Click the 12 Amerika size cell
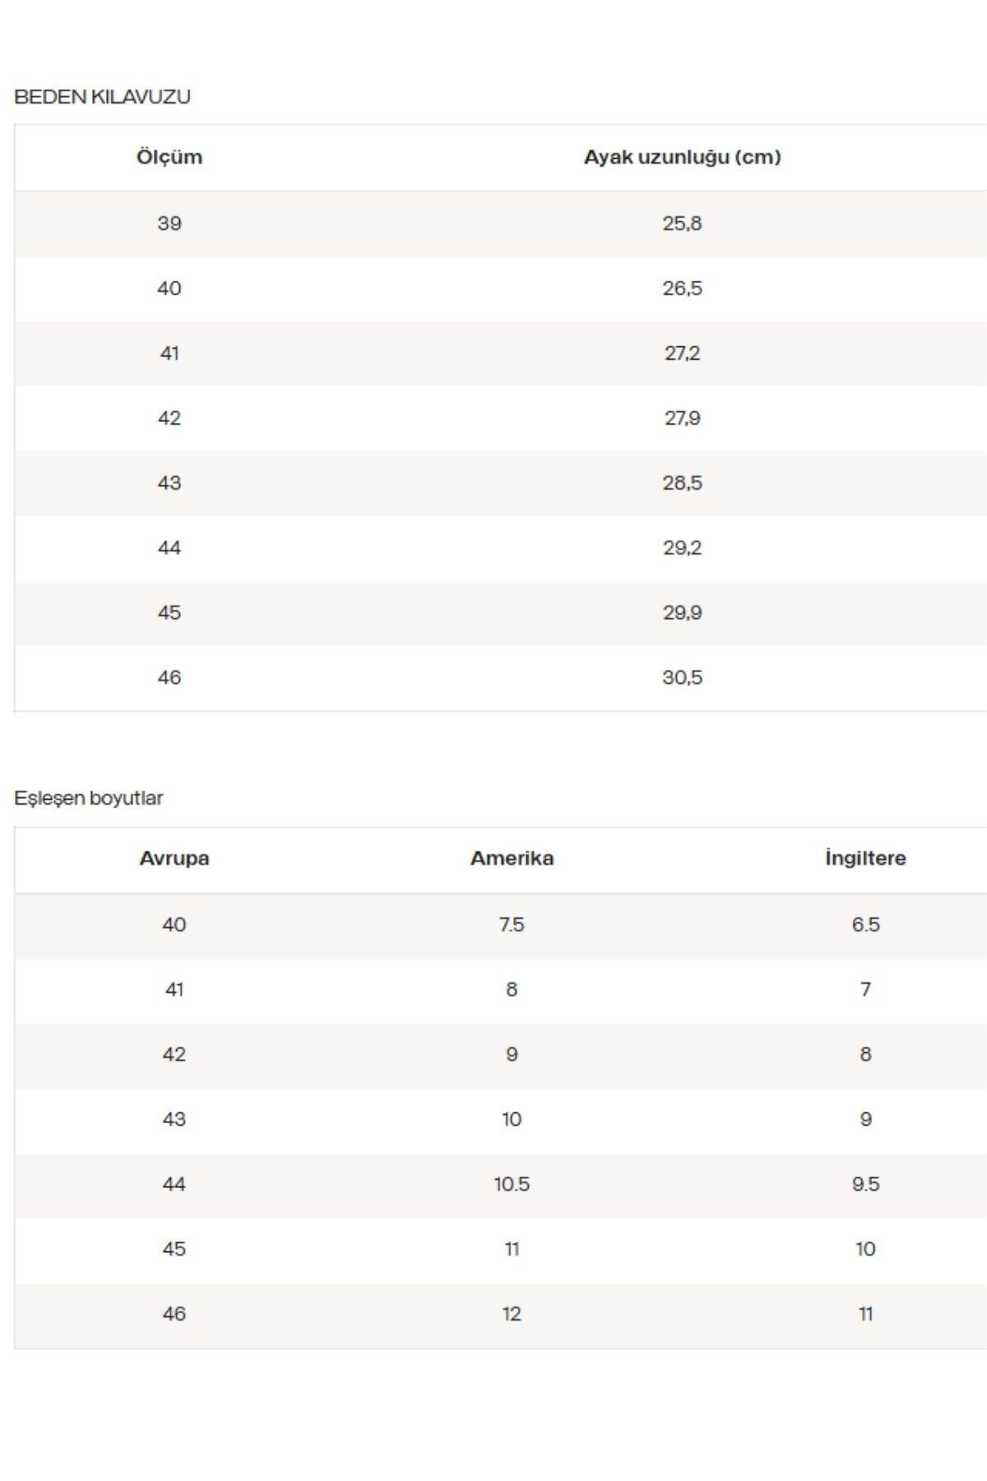This screenshot has width=987, height=1481. (x=512, y=1314)
